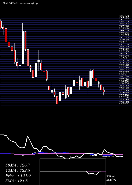Screen dimensions: 132x185
Task: Click the 'Price : 121.9' value
Action: [x=18, y=176]
